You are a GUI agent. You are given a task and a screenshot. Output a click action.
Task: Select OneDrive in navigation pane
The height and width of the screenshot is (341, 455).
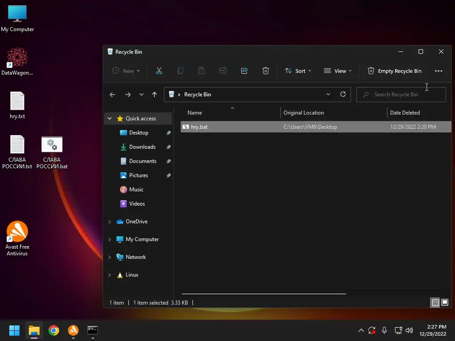point(136,222)
